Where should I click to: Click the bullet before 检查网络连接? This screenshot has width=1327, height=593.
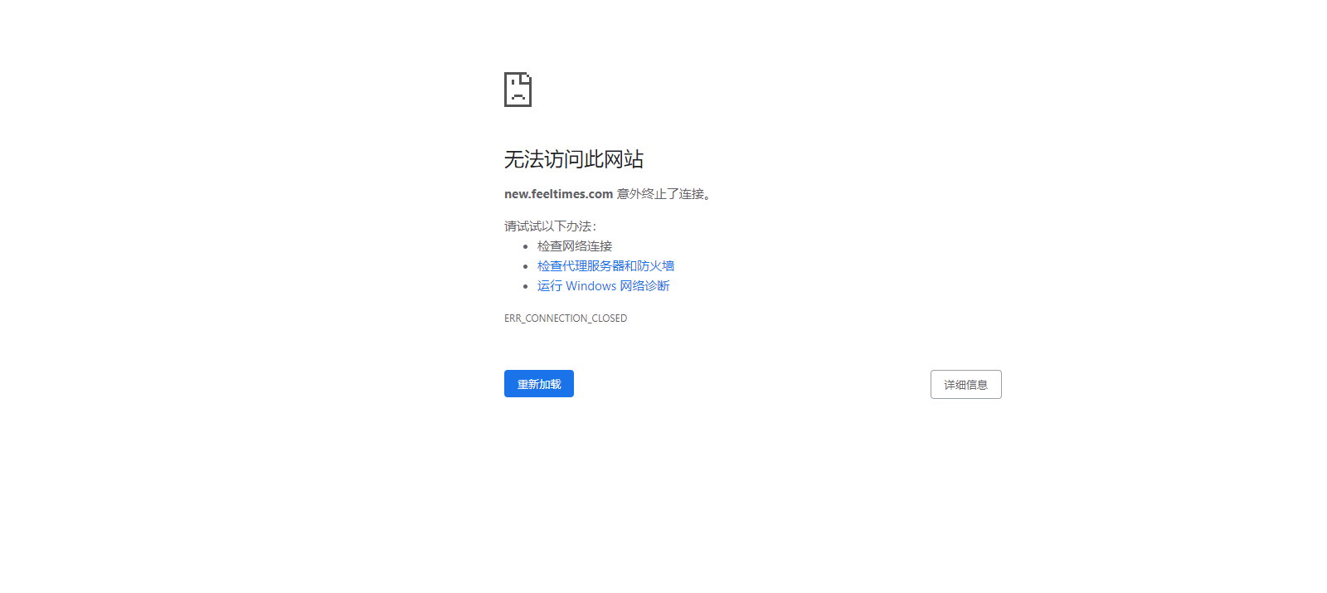(525, 246)
